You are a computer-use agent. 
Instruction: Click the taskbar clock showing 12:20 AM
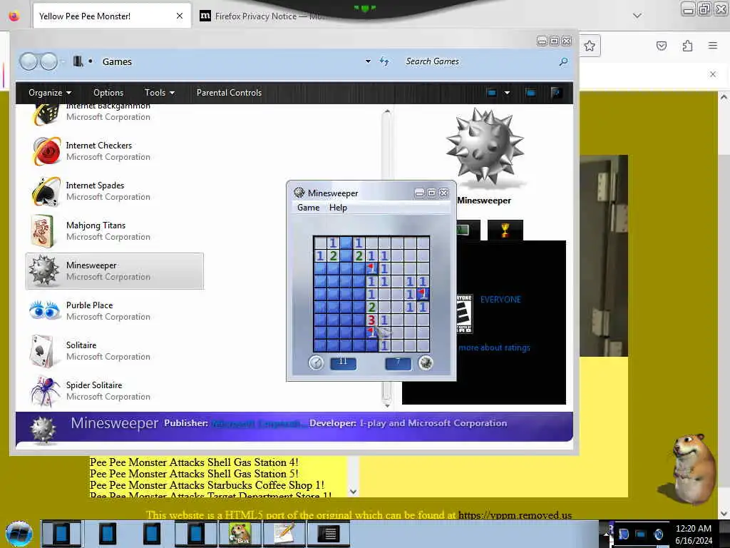694,534
